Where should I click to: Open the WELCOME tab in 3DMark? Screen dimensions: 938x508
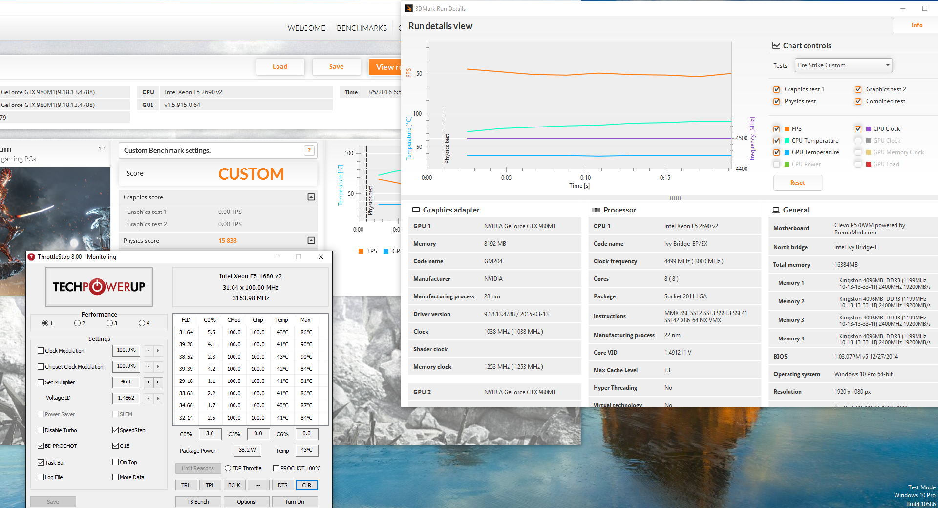coord(306,28)
